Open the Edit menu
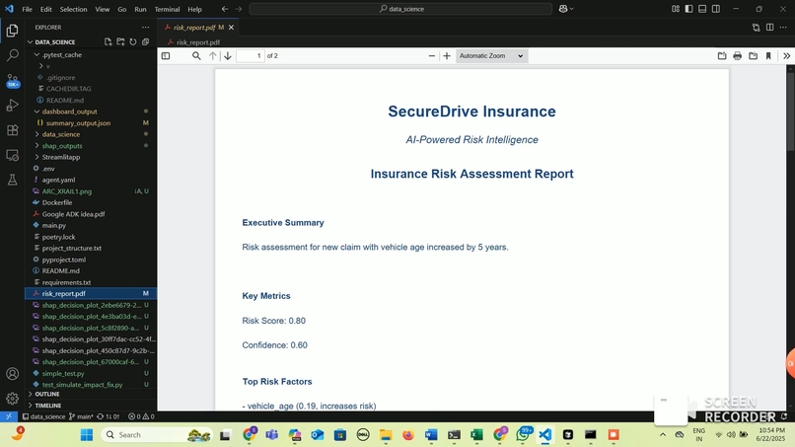The width and height of the screenshot is (795, 447). [45, 9]
